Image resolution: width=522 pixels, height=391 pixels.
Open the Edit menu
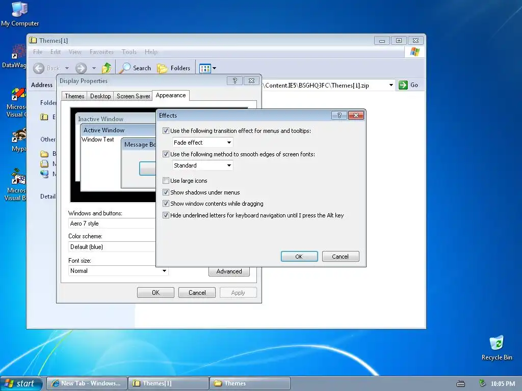tap(55, 52)
